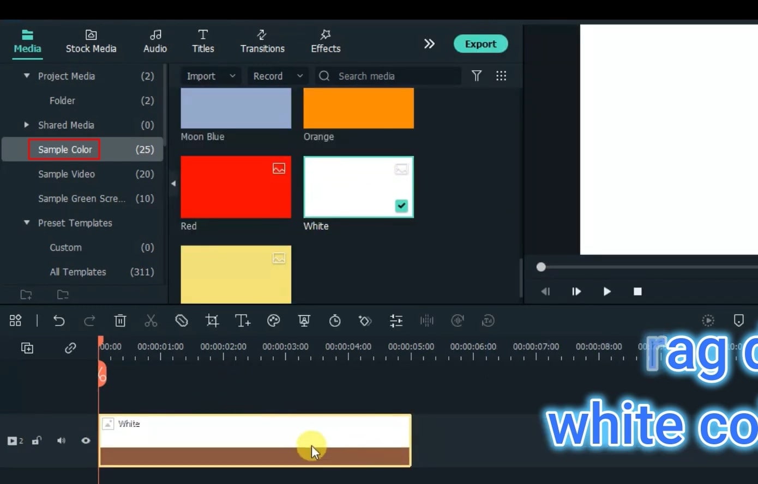Click the delete folder icon
758x484 pixels.
coord(63,295)
